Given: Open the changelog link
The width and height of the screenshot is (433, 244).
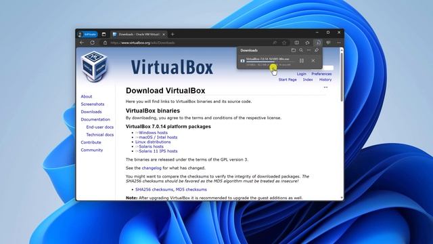Looking at the screenshot, I should [152, 168].
